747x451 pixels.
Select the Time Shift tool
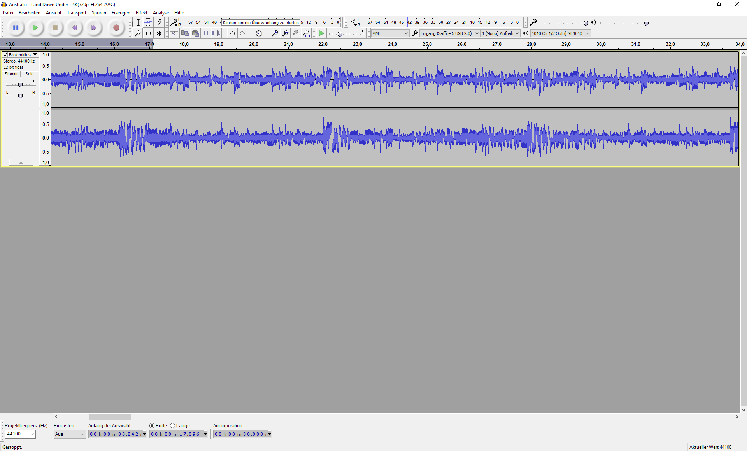click(x=148, y=33)
